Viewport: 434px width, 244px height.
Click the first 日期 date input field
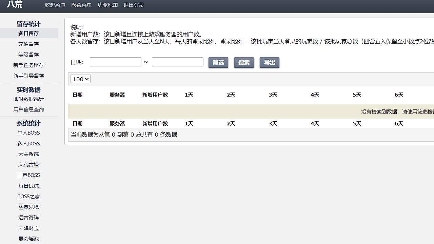[115, 62]
